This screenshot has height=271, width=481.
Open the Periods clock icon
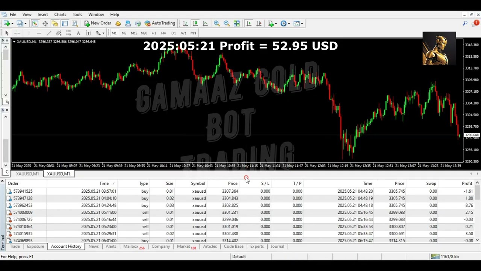pyautogui.click(x=283, y=23)
